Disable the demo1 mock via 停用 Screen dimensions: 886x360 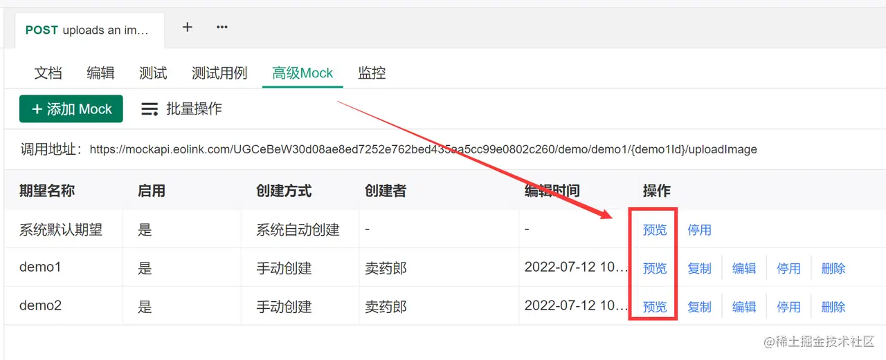coord(788,268)
